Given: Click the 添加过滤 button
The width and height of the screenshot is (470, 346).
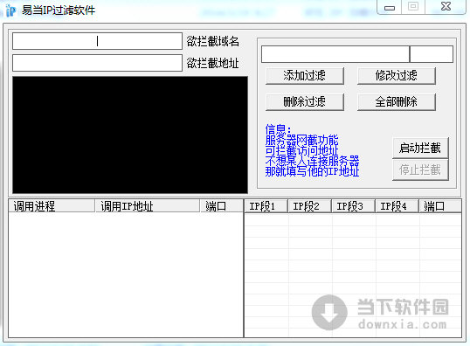Looking at the screenshot, I should [305, 75].
